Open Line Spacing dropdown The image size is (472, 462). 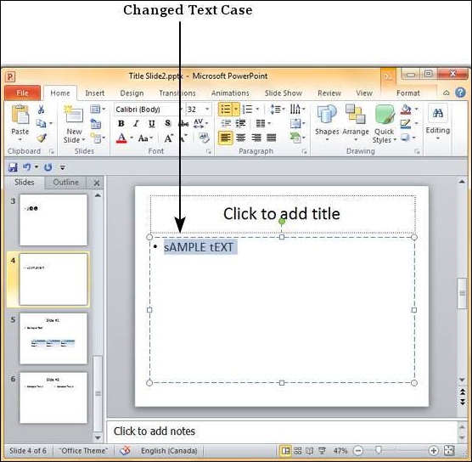[278, 109]
